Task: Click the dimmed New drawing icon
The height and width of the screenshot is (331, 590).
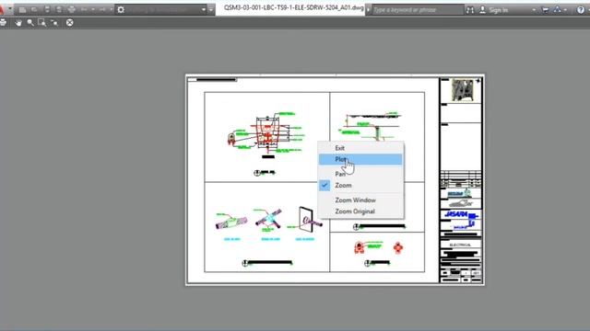Action: pos(22,10)
